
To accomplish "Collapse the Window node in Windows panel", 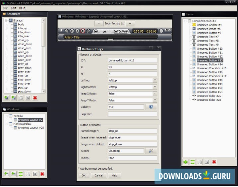I will click(6, 116).
